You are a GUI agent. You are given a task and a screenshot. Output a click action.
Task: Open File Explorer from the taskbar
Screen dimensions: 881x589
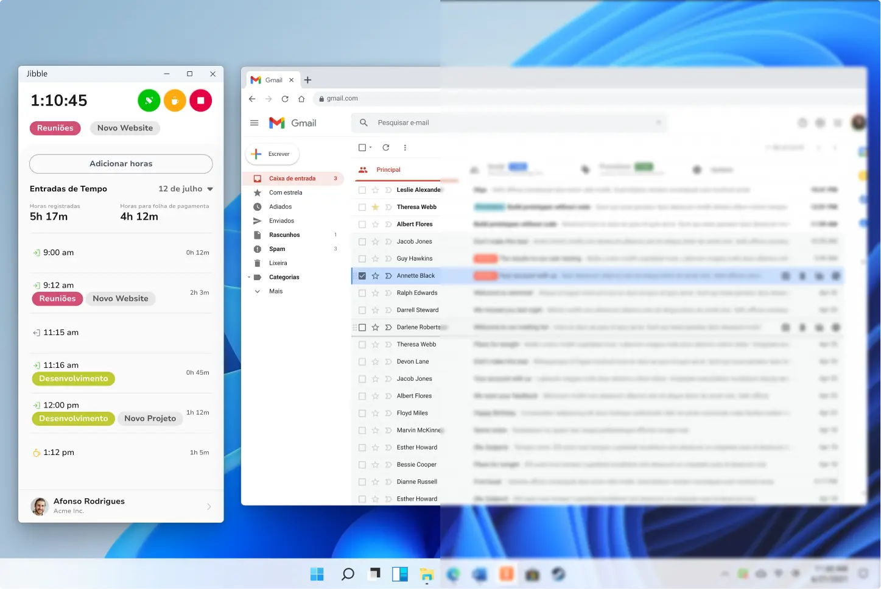tap(427, 574)
